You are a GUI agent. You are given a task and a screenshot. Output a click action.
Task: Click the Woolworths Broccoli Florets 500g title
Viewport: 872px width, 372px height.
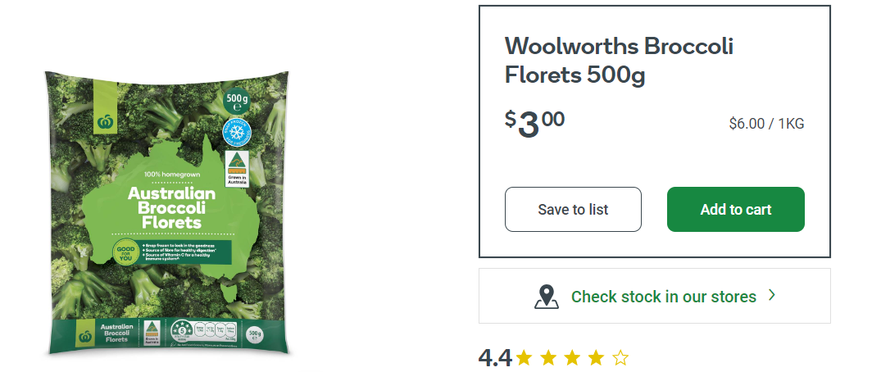pyautogui.click(x=618, y=61)
